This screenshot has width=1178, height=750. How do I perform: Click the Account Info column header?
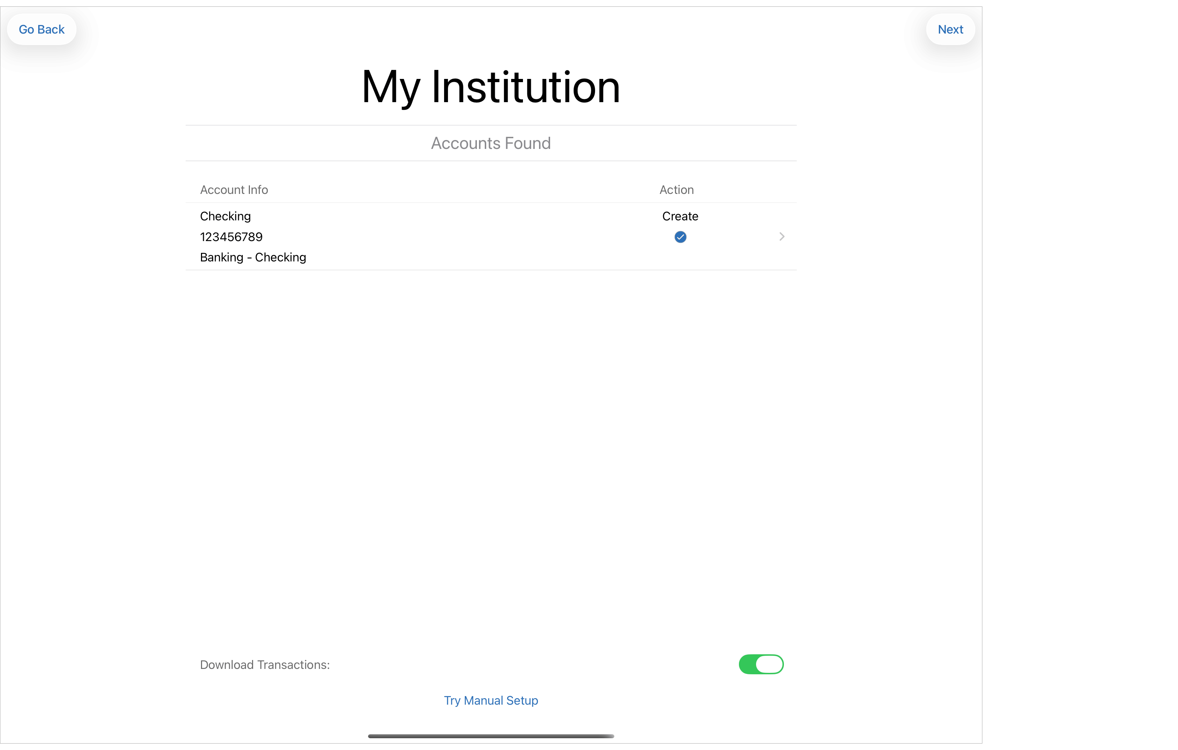click(x=234, y=189)
